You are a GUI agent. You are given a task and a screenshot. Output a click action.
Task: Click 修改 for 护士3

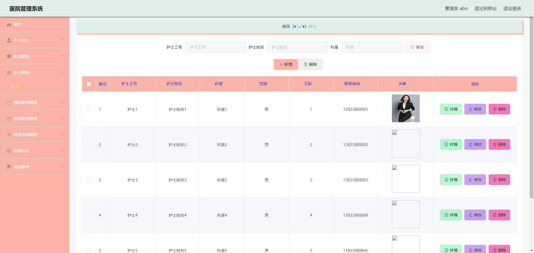475,180
